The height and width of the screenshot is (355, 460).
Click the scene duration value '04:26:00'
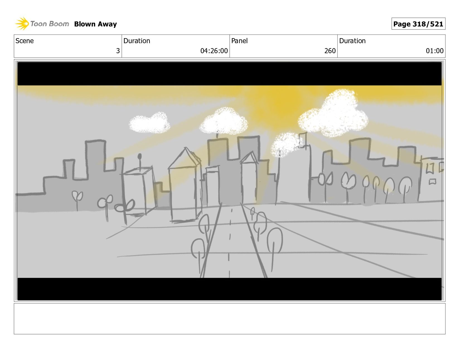click(x=214, y=51)
